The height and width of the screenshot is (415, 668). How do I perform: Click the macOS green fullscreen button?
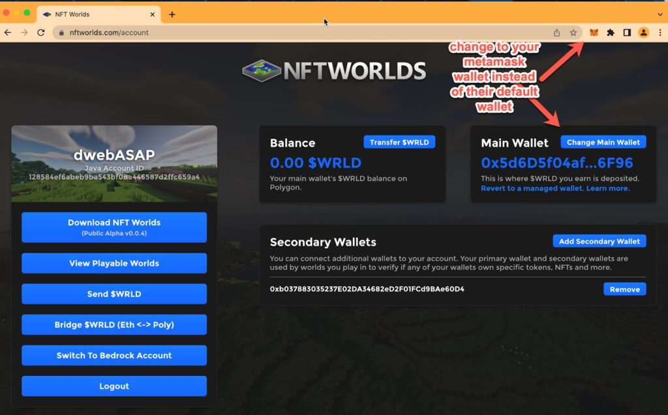(x=27, y=13)
